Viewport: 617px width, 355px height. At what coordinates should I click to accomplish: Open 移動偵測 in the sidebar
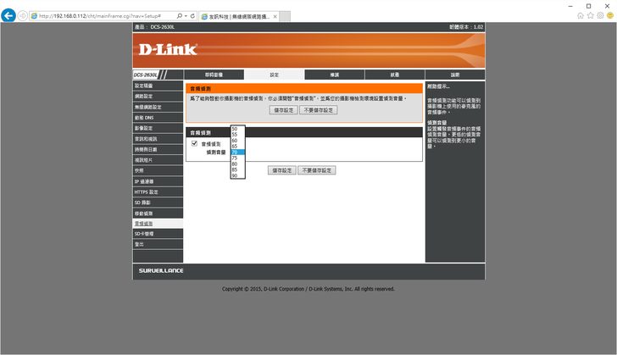coord(158,214)
